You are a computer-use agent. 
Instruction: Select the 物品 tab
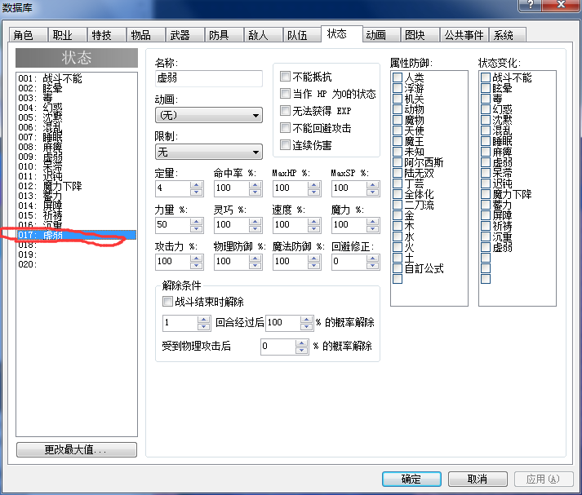click(146, 35)
